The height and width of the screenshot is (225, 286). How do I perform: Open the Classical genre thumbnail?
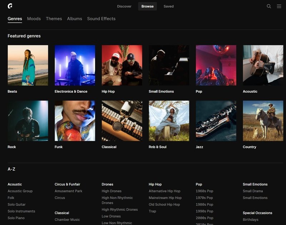[122, 121]
